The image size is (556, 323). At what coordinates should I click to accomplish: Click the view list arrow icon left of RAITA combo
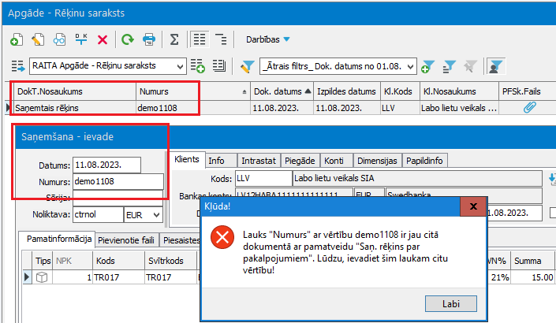[x=17, y=66]
